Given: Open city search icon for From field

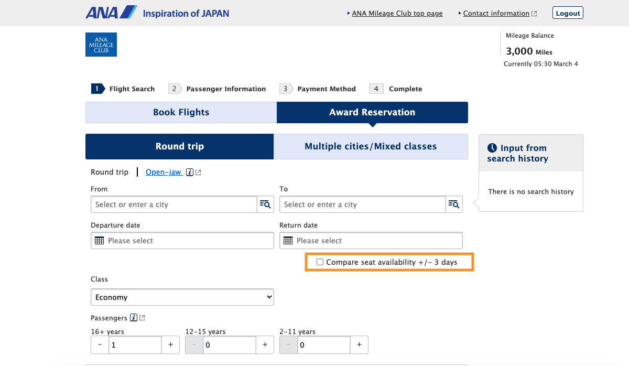Looking at the screenshot, I should coord(265,204).
